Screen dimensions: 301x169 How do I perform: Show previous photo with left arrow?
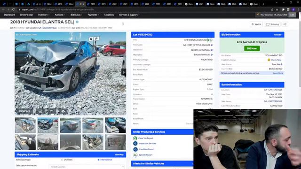[x=17, y=72]
